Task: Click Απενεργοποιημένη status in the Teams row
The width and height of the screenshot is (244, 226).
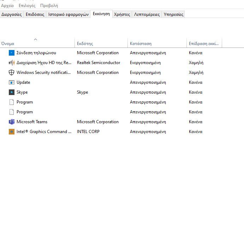Action: point(148,122)
